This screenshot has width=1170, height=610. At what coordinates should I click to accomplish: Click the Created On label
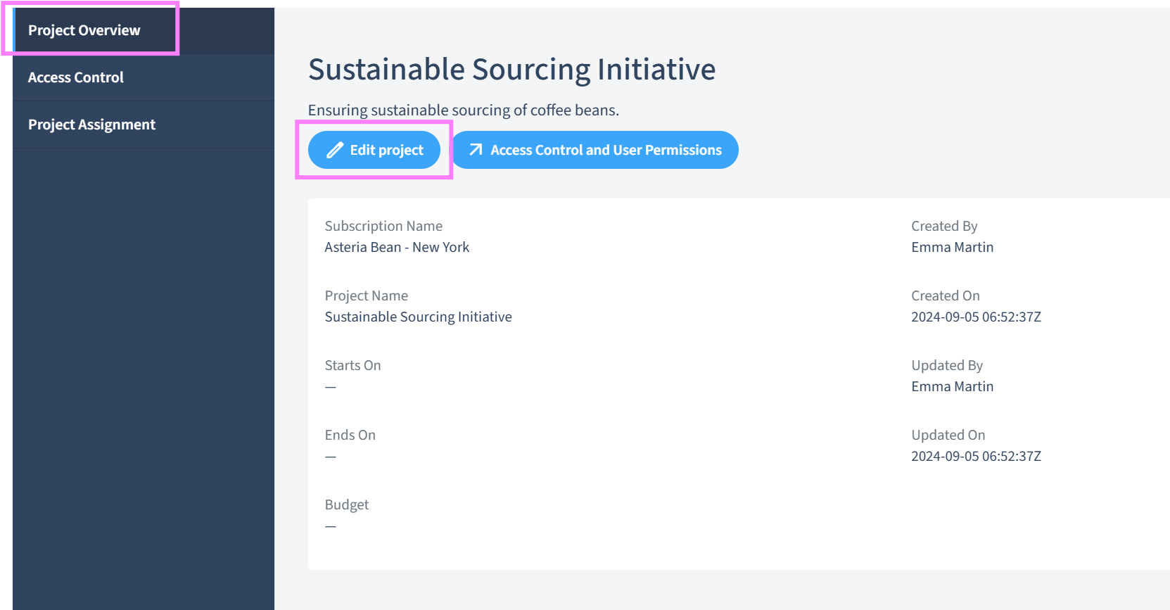(946, 296)
